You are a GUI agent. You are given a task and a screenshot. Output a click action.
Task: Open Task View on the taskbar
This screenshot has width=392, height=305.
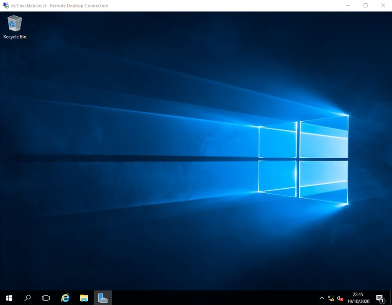[46, 298]
